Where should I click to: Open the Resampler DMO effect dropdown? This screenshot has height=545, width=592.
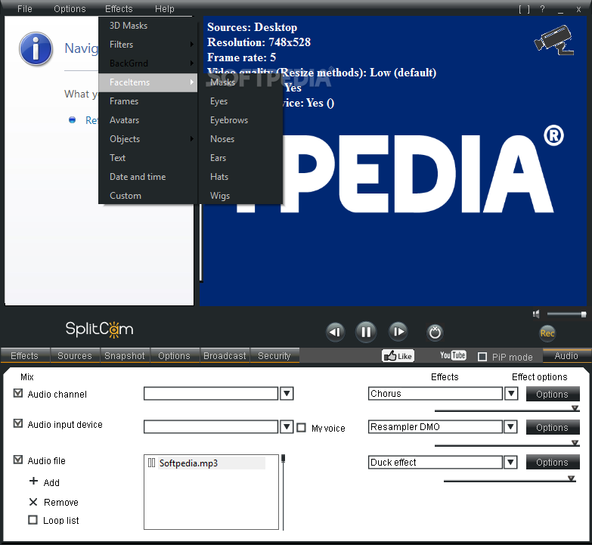[511, 427]
